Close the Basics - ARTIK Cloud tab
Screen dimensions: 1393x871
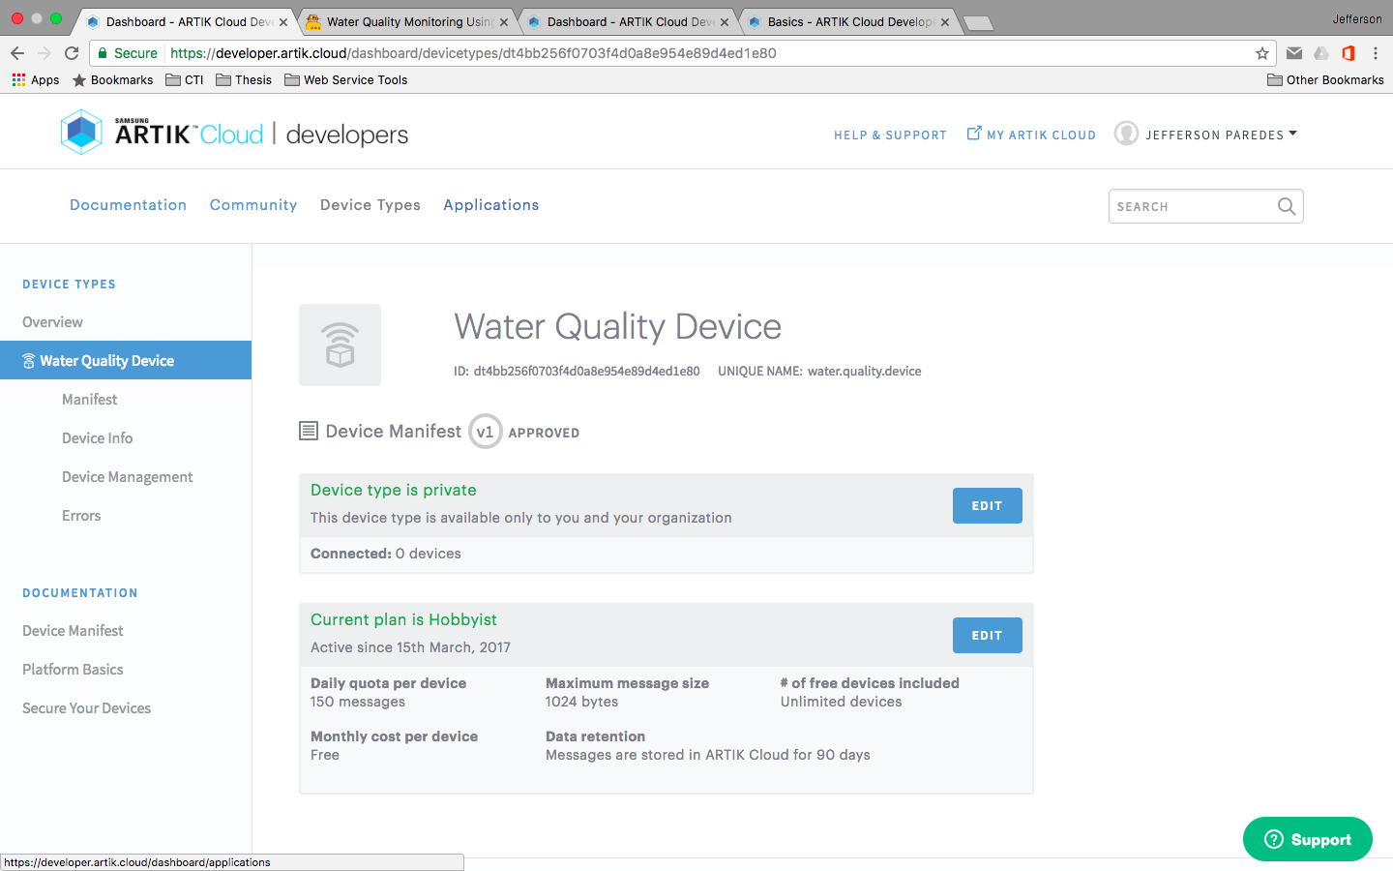pos(945,22)
